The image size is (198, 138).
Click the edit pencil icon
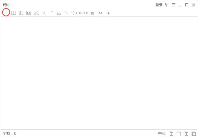59,13
